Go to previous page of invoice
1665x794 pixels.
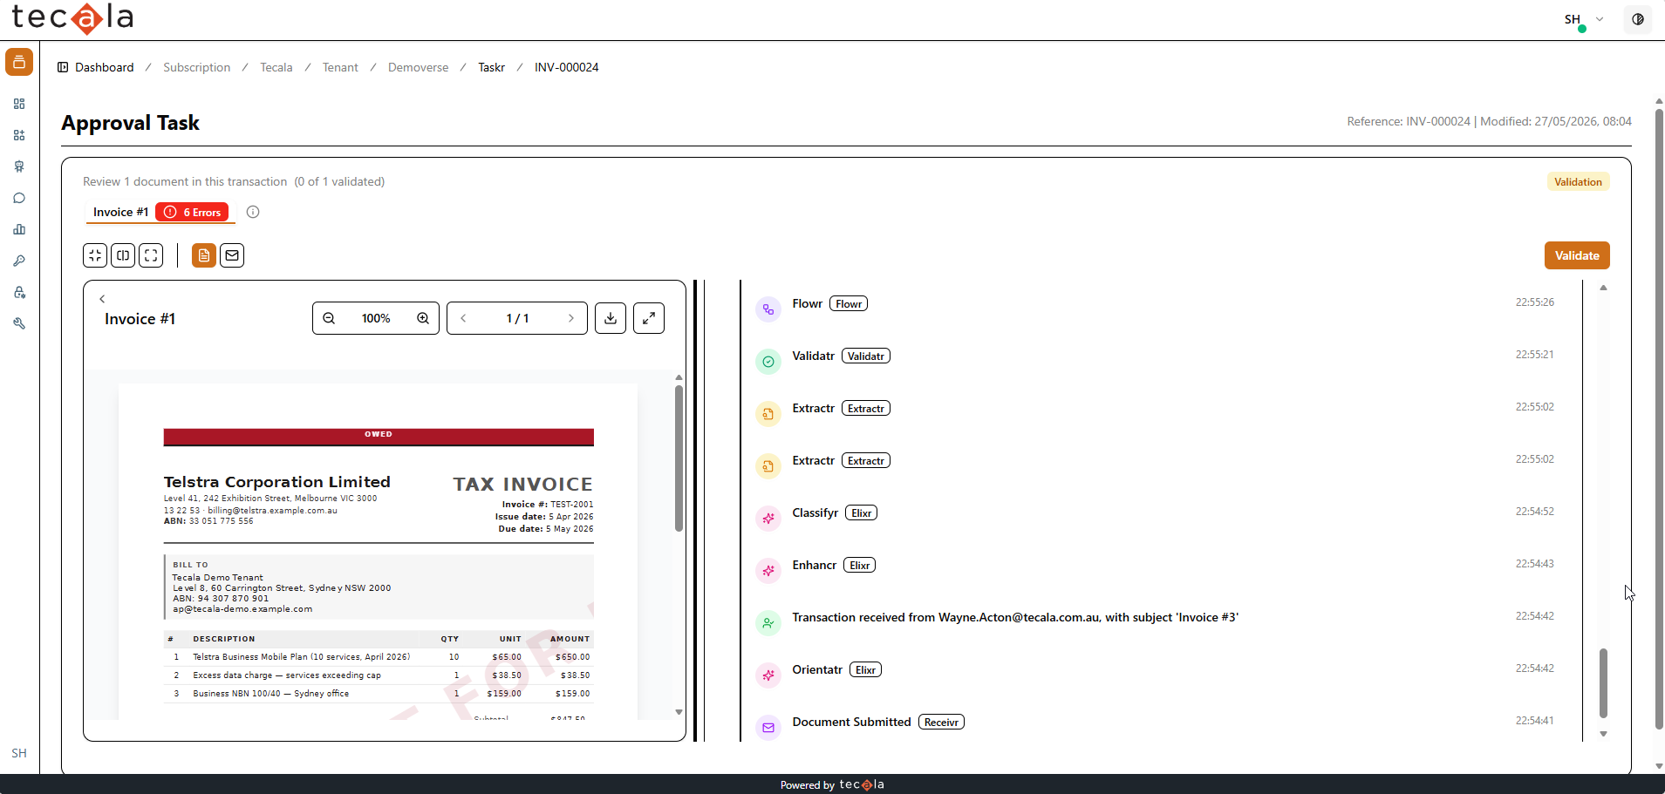[x=463, y=318]
